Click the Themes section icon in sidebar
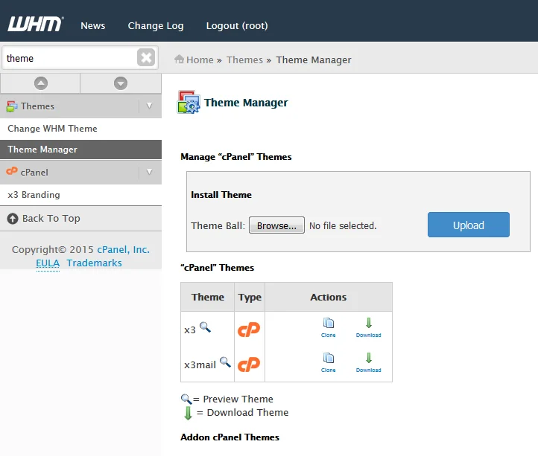538x456 pixels. [x=12, y=106]
